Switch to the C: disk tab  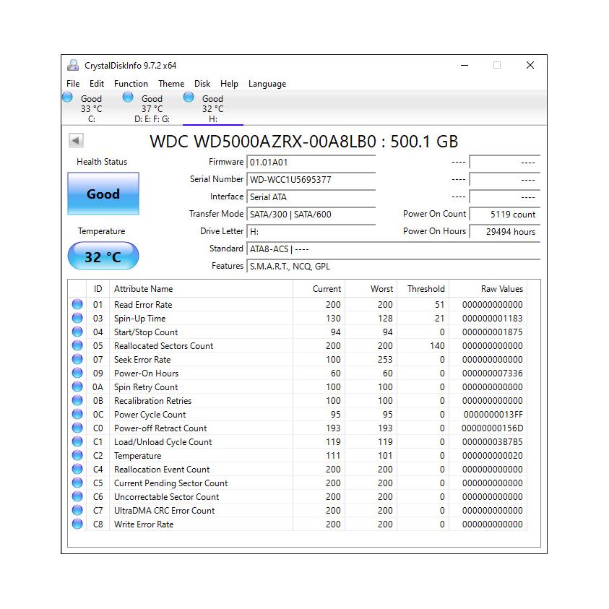click(91, 109)
